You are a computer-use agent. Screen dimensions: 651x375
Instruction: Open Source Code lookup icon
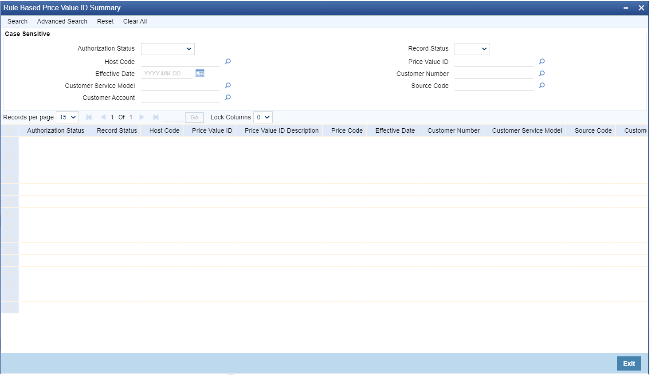click(541, 86)
